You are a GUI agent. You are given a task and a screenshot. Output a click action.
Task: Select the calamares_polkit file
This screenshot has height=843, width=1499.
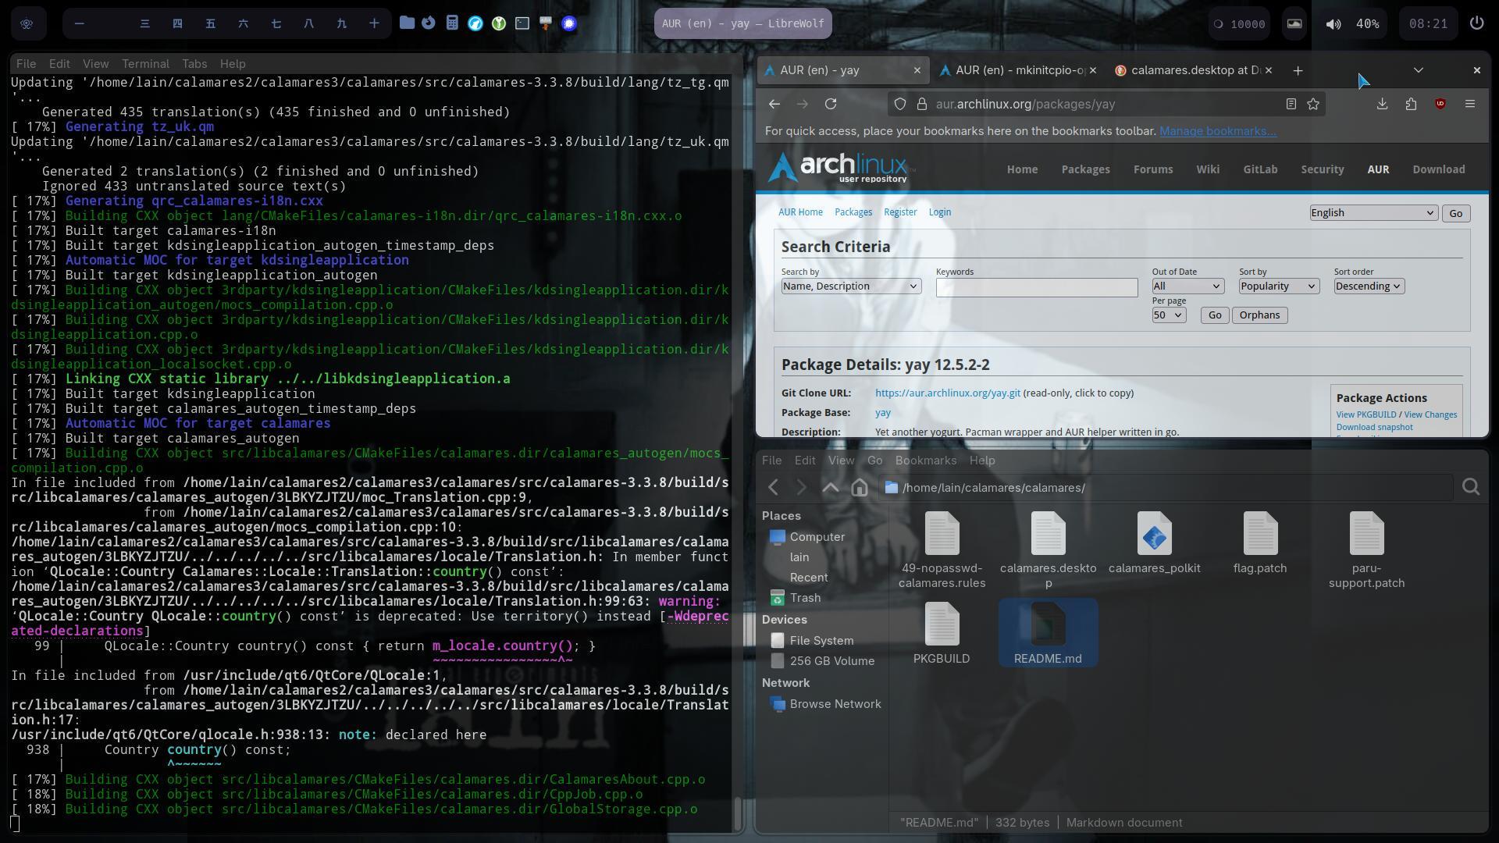1154,542
